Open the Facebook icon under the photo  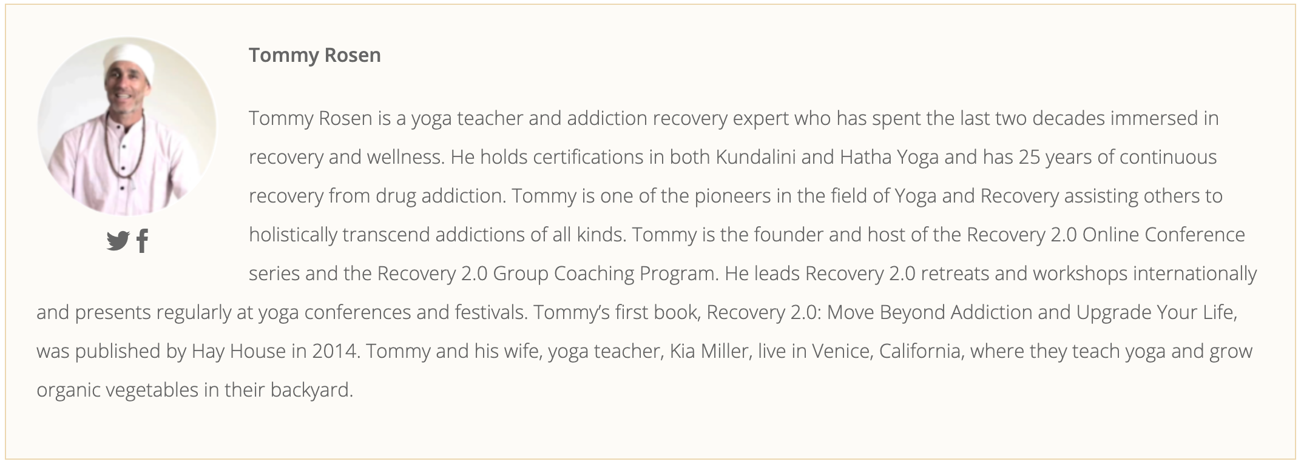point(143,241)
